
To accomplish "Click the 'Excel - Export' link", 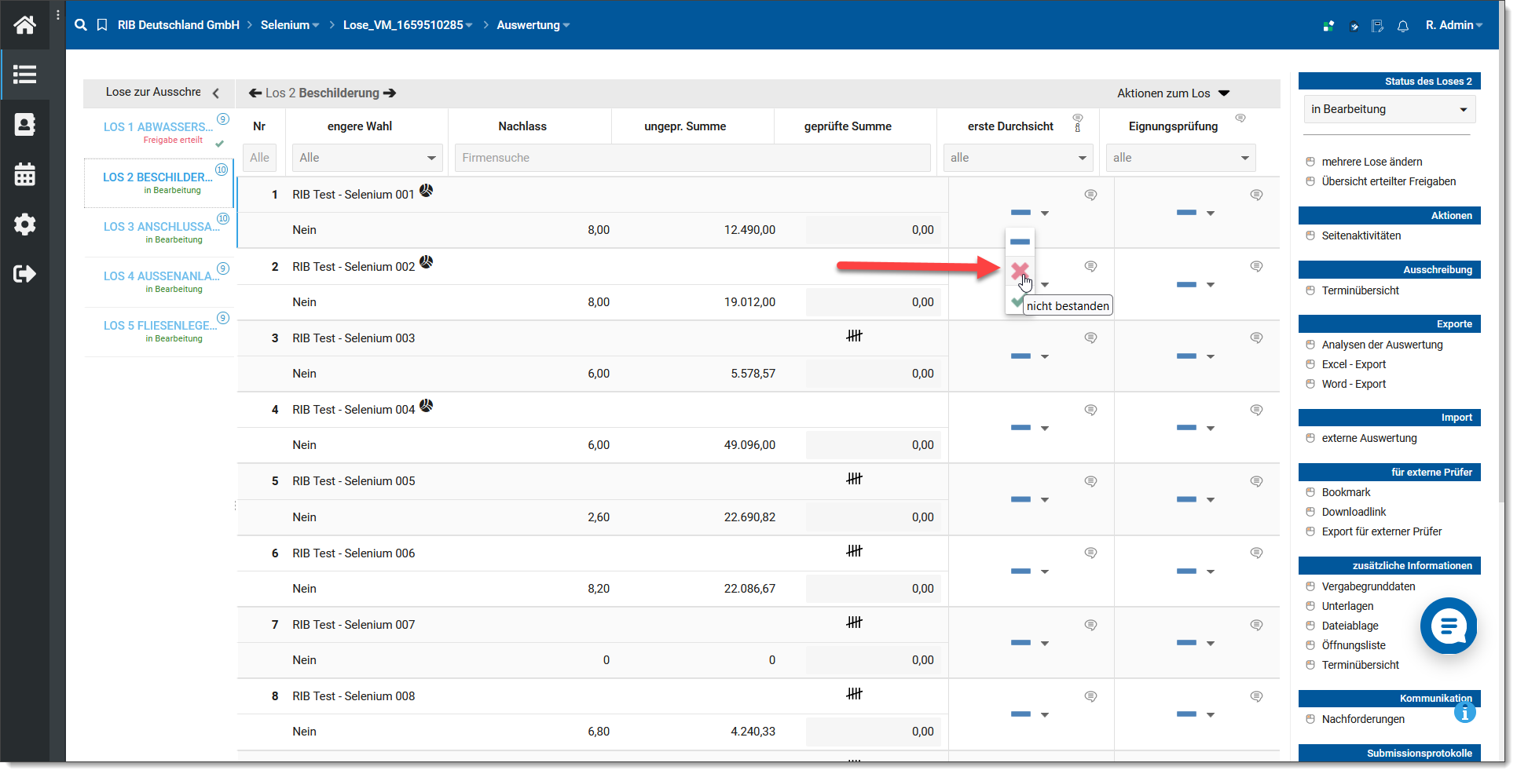I will coord(1353,364).
